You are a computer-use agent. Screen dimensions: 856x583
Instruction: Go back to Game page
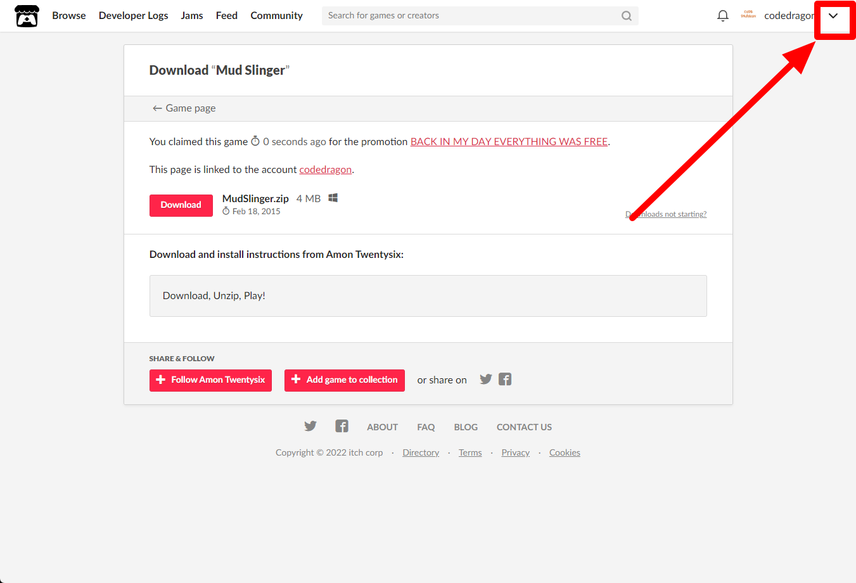tap(184, 108)
